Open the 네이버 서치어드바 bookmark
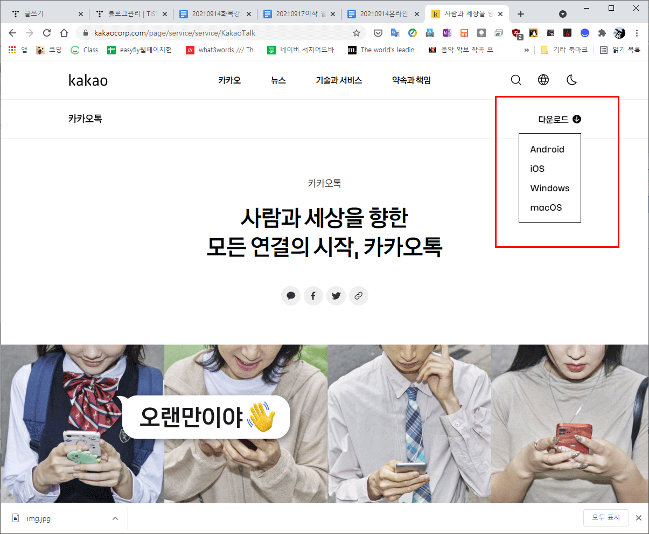Screen dimensions: 649x534 (x=303, y=50)
